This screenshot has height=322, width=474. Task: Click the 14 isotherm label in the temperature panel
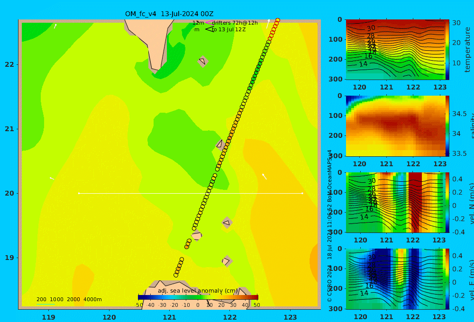[x=363, y=64]
